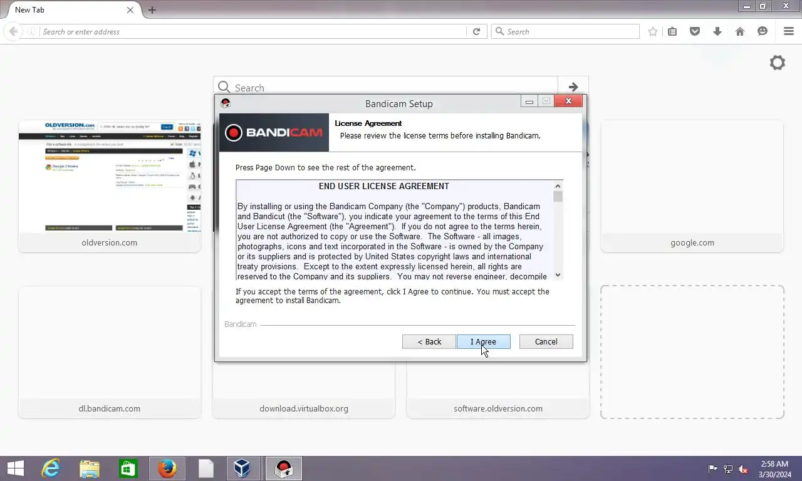Cancel the Bandicam Setup
The image size is (802, 481).
click(546, 341)
